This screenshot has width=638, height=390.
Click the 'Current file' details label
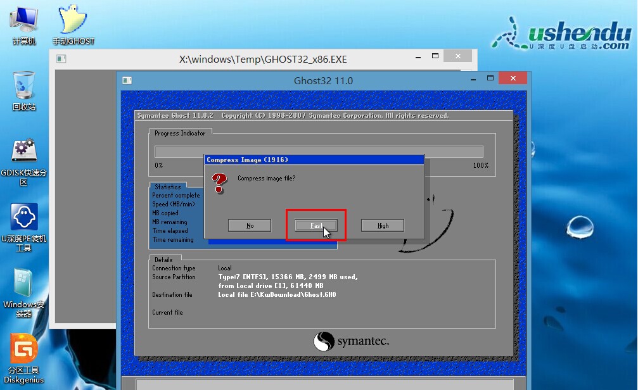(167, 312)
